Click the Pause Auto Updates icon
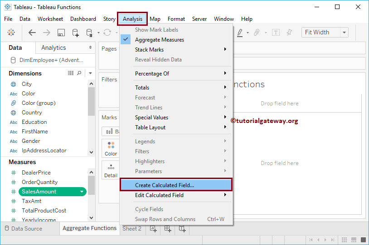This screenshot has height=245, width=369. (x=89, y=33)
